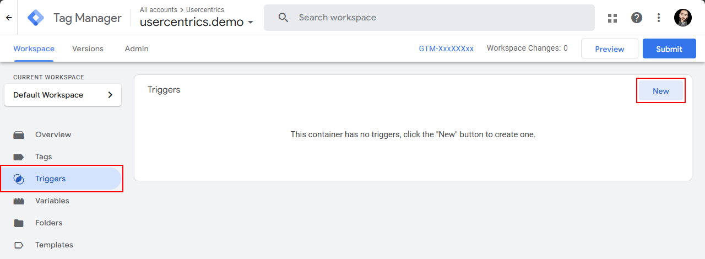
Task: Select the Overview sidebar icon
Action: (x=19, y=134)
